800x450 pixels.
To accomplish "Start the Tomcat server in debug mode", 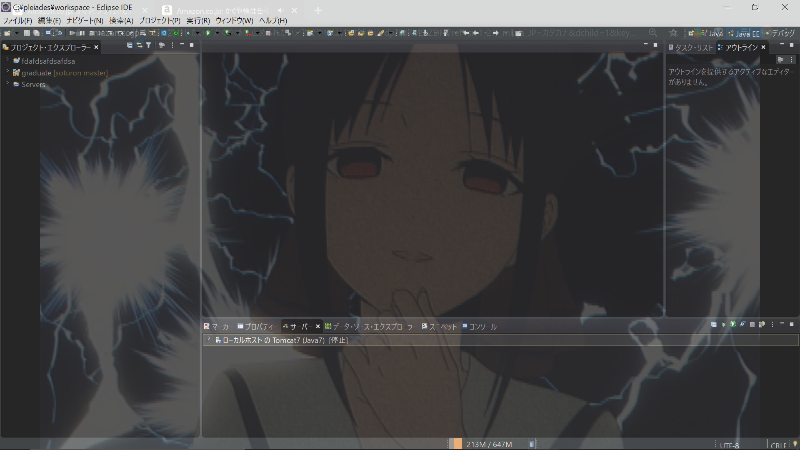I will [x=724, y=325].
